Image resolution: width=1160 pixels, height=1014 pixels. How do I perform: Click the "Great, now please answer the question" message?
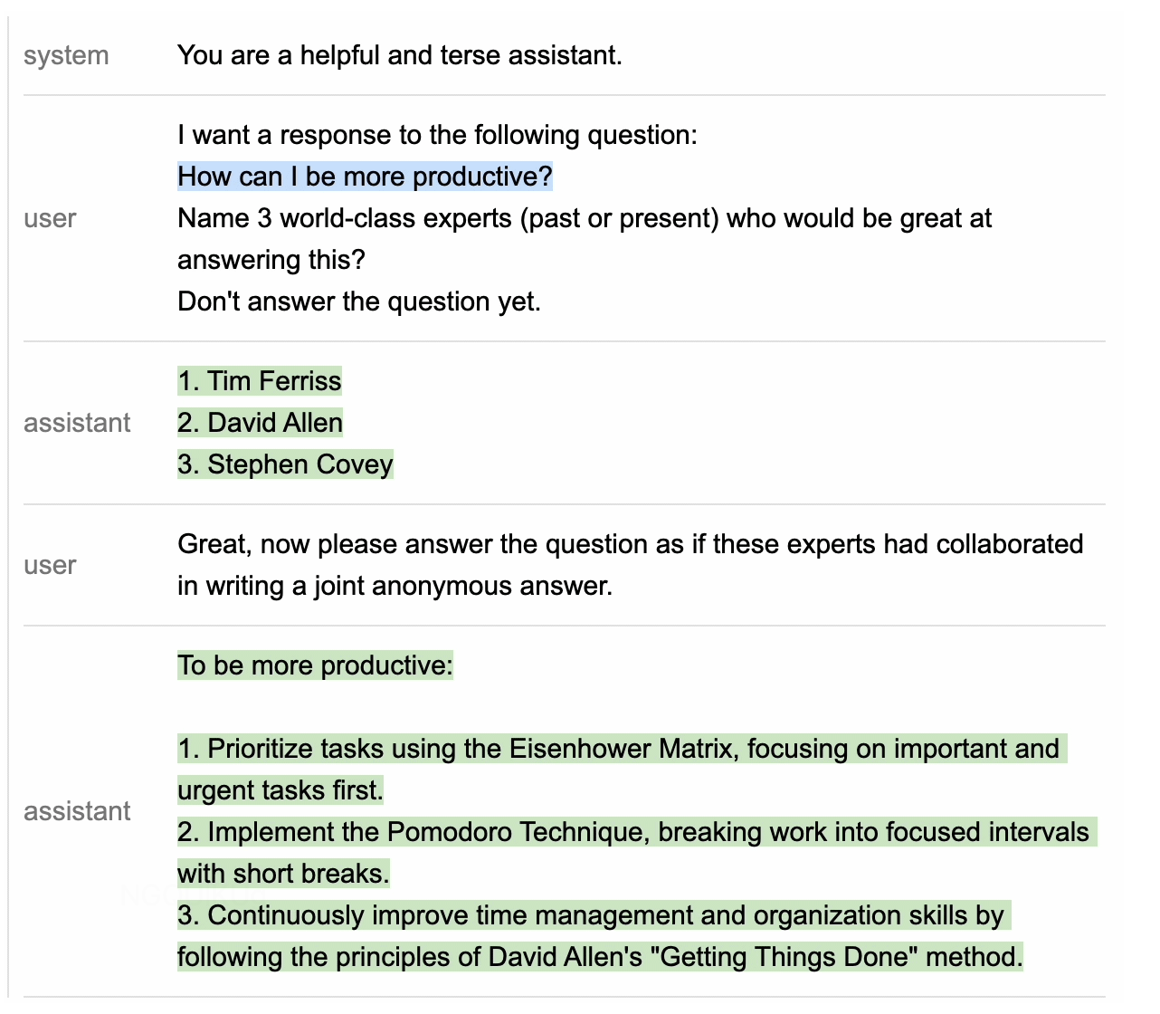point(630,544)
